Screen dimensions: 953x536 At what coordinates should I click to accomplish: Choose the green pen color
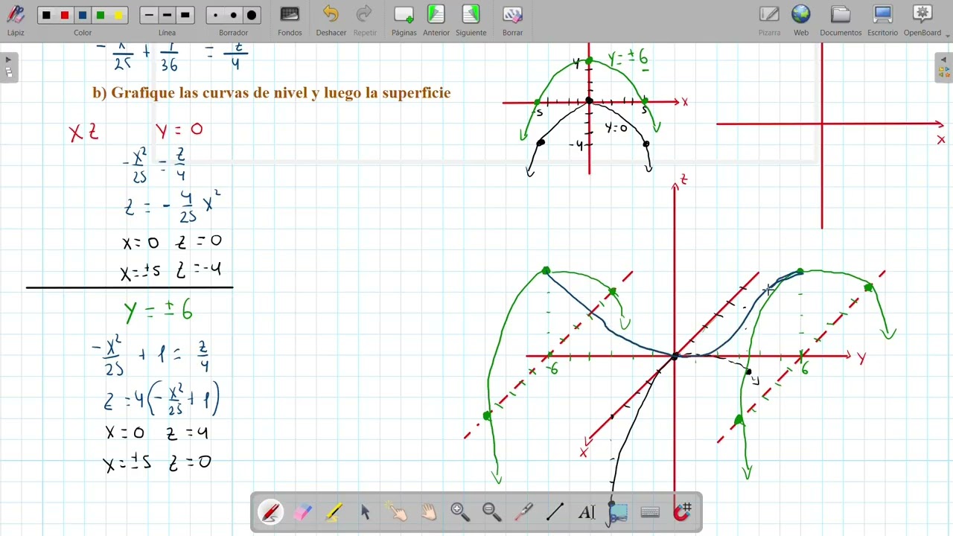[x=101, y=15]
